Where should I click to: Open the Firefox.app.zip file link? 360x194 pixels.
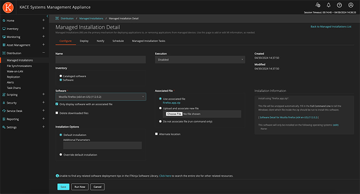(172, 103)
